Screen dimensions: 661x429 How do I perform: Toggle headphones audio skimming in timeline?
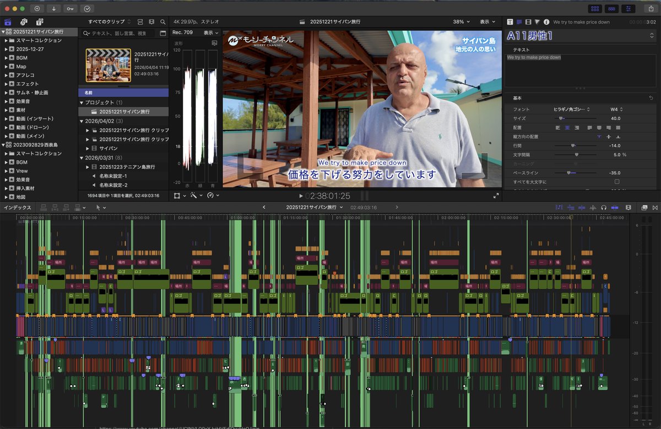pos(603,207)
